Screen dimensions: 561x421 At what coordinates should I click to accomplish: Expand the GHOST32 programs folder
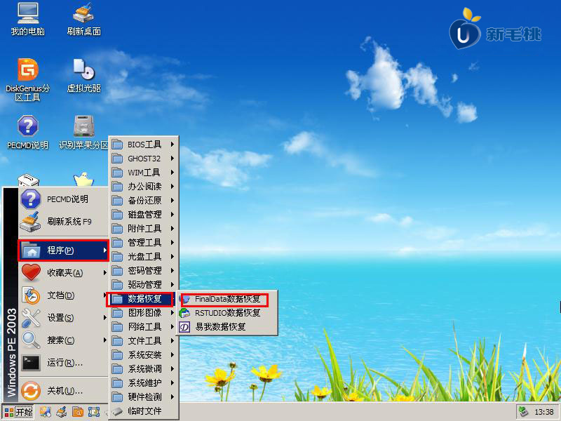pyautogui.click(x=144, y=159)
